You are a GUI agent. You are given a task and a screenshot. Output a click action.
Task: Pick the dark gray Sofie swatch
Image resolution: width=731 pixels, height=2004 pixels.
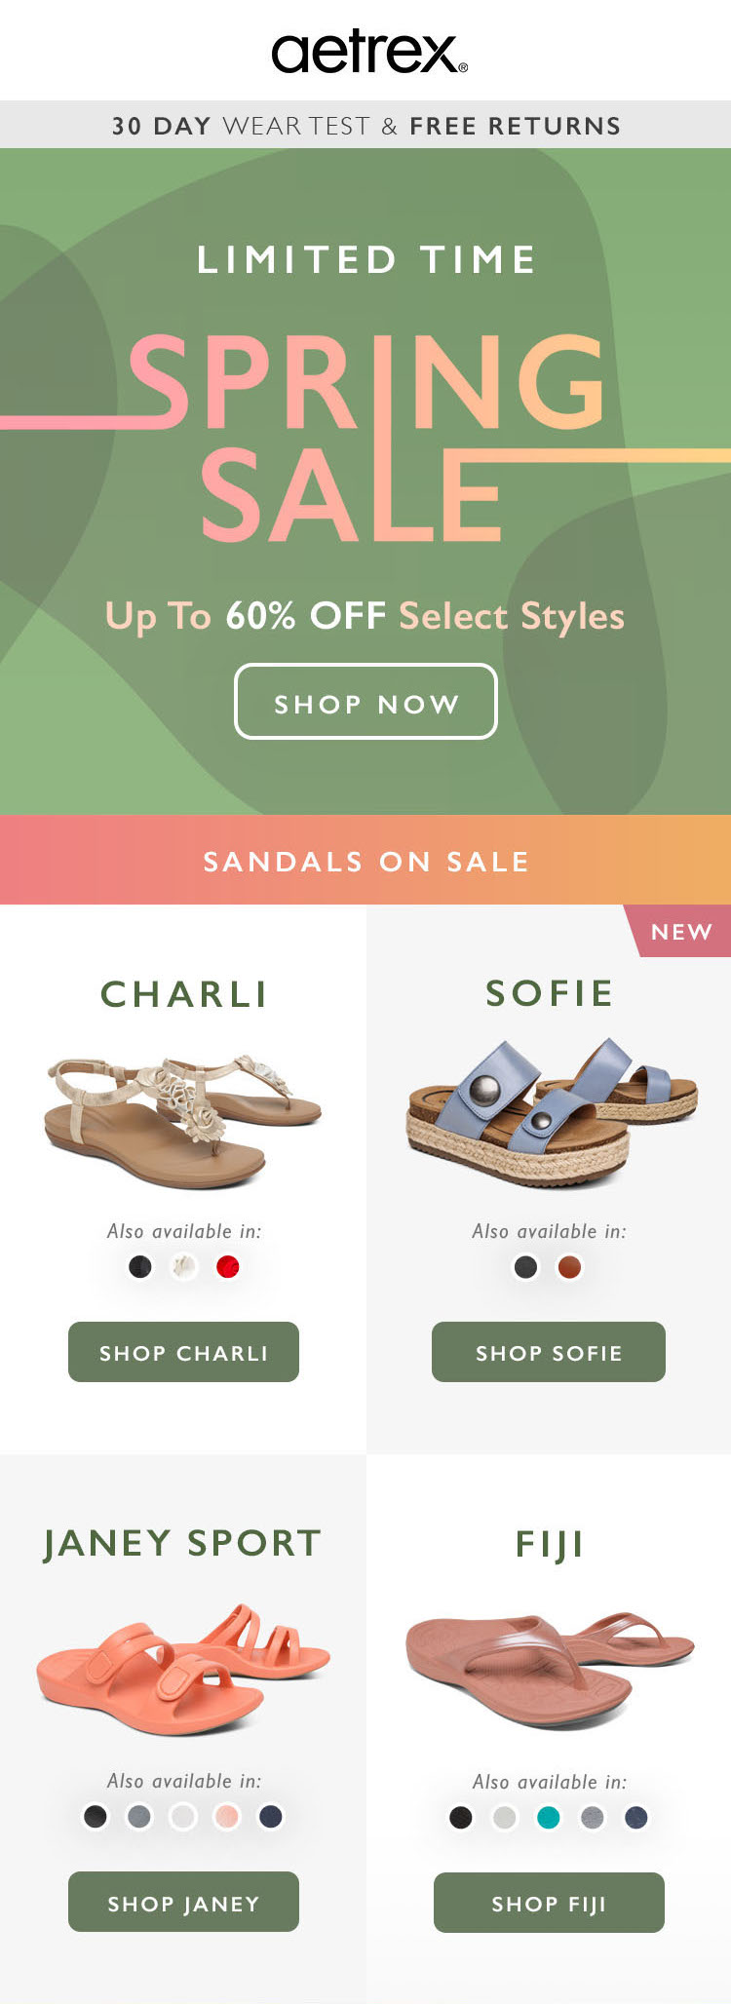[525, 1267]
